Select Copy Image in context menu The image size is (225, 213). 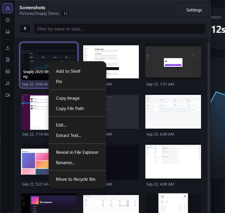(x=77, y=98)
